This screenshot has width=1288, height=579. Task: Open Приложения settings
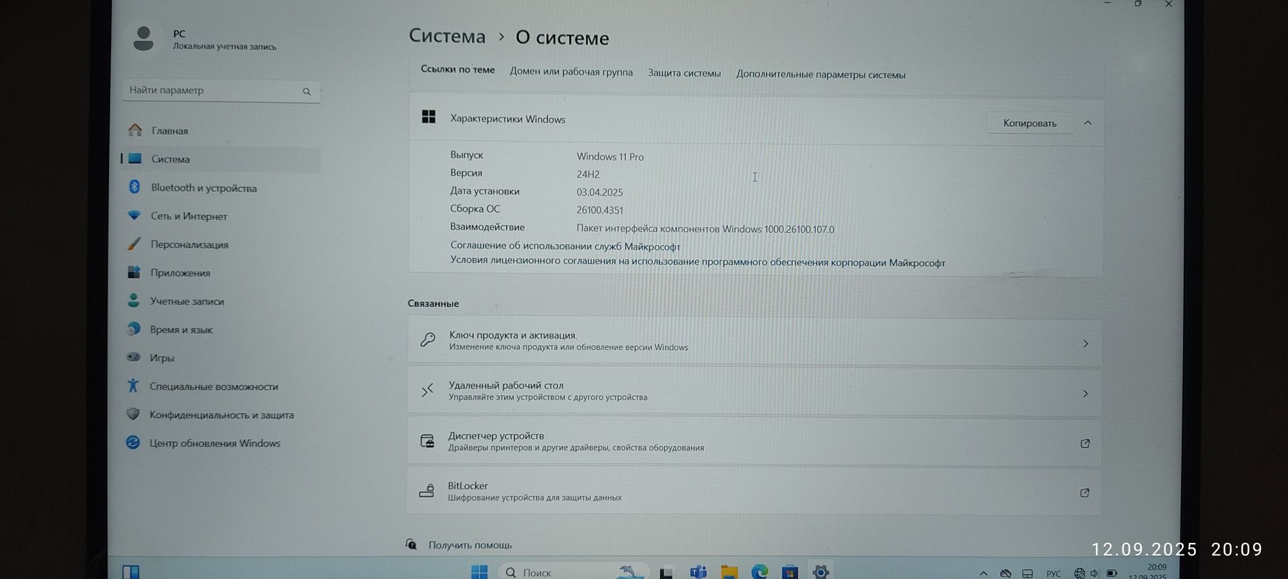tap(220, 272)
